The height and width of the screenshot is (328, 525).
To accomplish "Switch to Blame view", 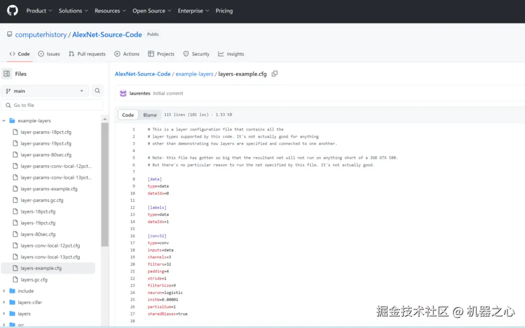I will [x=150, y=115].
